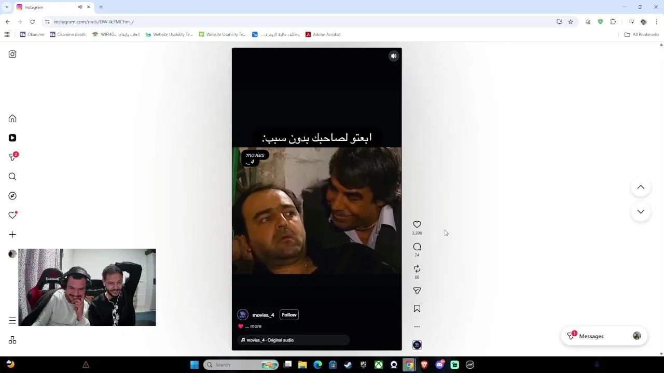
Task: Mute the Instagram browser tab audio
Action: click(x=80, y=7)
